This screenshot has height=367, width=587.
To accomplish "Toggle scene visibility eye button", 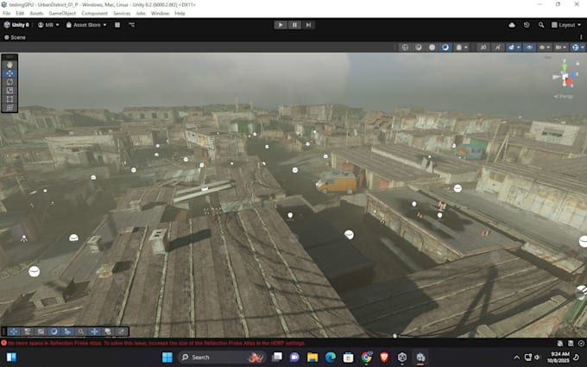I will pyautogui.click(x=529, y=47).
